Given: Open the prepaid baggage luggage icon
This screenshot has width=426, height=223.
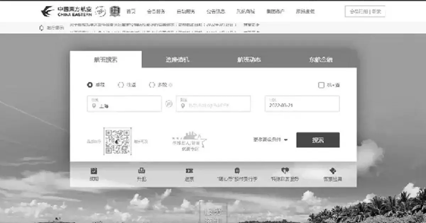Looking at the screenshot, I should 237,171.
